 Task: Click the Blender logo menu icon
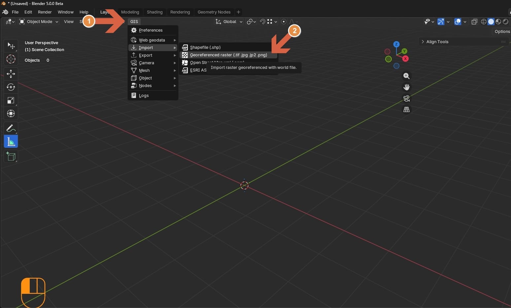tap(5, 12)
